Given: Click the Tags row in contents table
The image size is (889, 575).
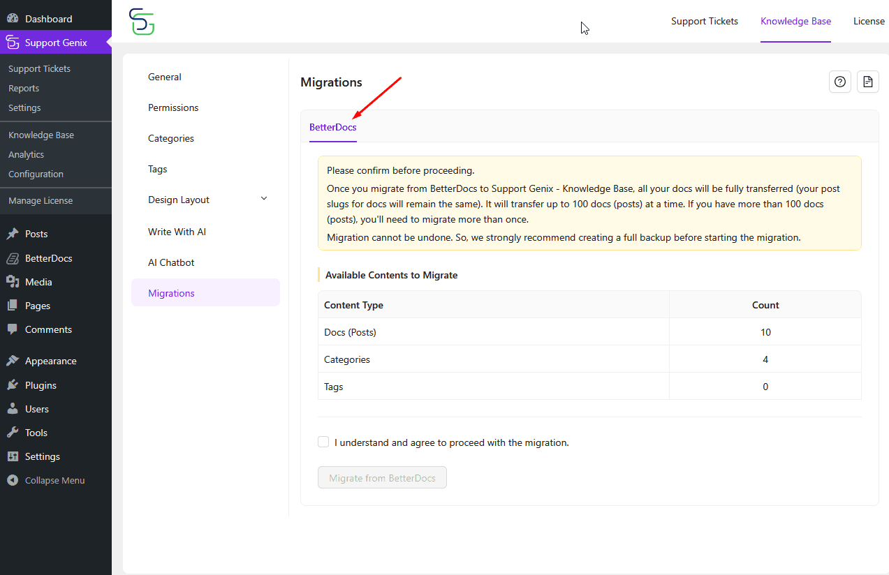Looking at the screenshot, I should point(589,387).
